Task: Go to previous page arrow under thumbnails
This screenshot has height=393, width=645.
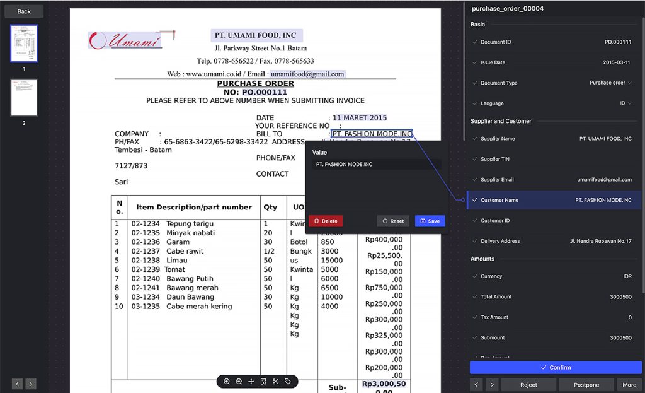Action: pos(17,384)
